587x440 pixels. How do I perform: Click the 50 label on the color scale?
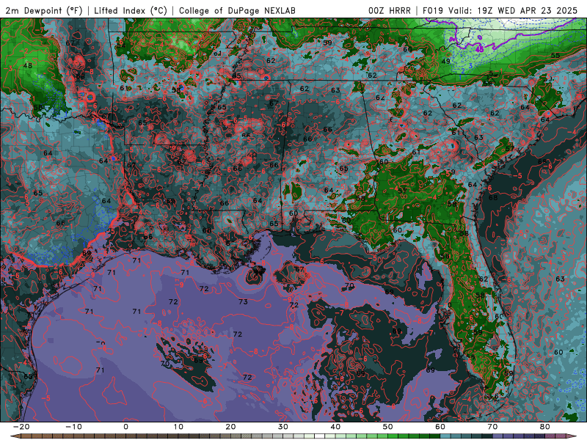[x=388, y=427]
